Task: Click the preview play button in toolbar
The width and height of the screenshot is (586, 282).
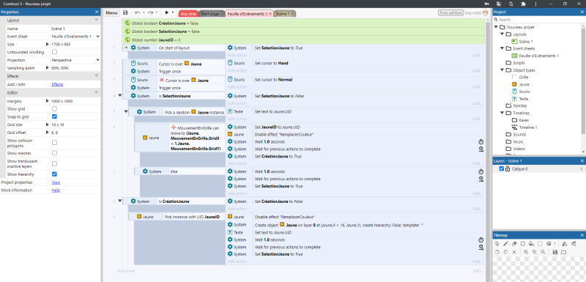Action: click(x=167, y=13)
